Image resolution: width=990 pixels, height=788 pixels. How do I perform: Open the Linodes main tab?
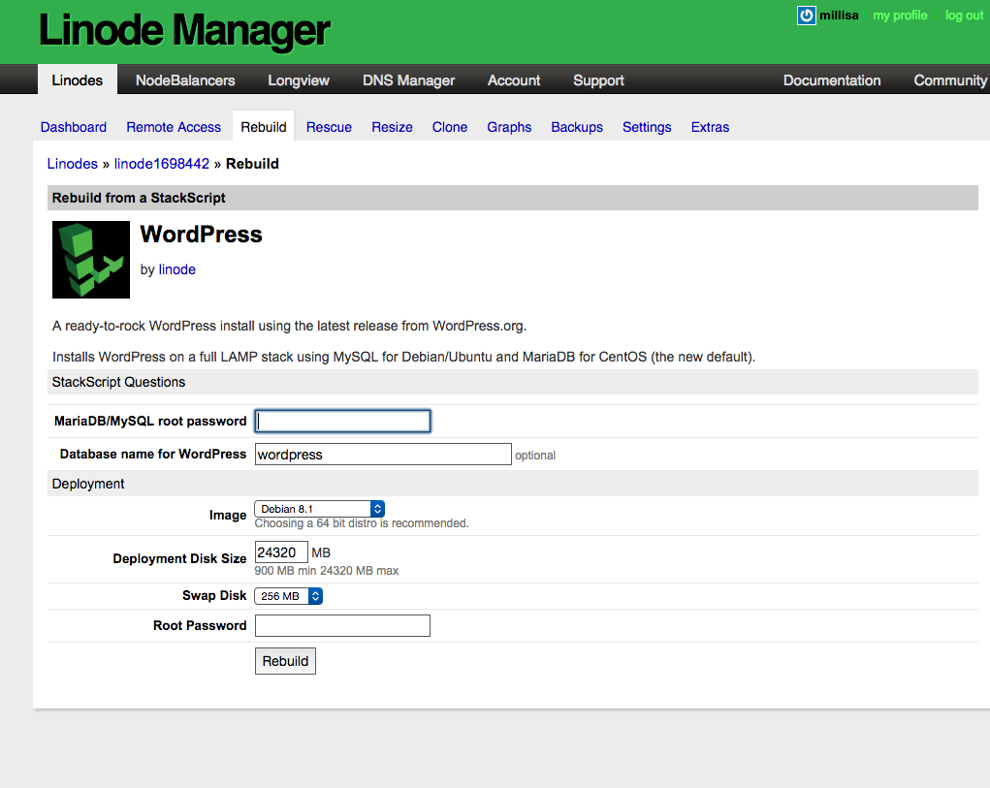pyautogui.click(x=77, y=80)
